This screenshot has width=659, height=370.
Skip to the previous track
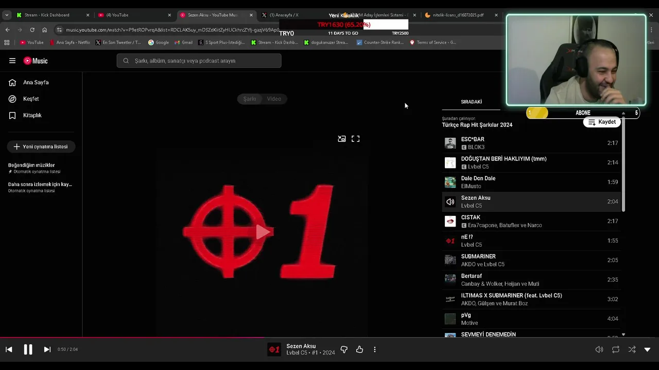9,349
